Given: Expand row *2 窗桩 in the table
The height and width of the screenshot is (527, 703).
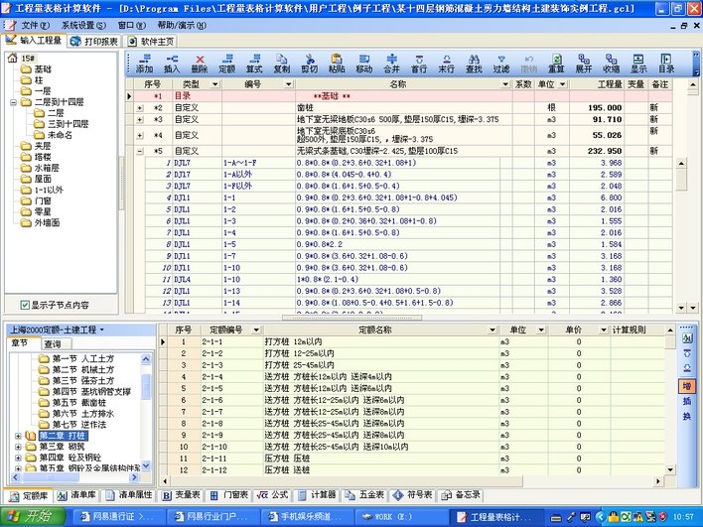Looking at the screenshot, I should pyautogui.click(x=140, y=108).
